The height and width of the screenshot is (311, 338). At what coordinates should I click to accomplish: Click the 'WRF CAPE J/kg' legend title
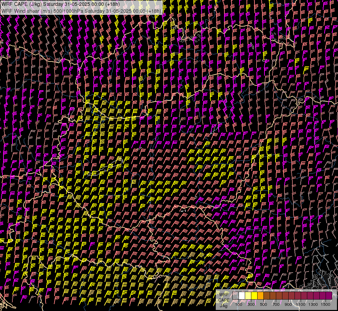tap(224, 300)
